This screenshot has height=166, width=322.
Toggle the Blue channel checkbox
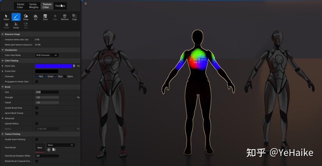pos(56,76)
